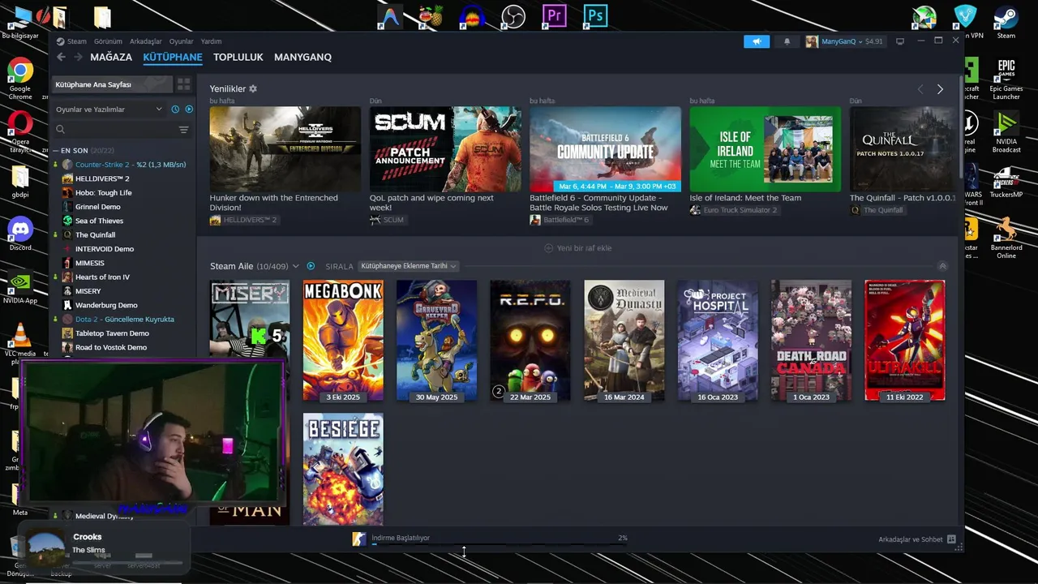This screenshot has width=1038, height=584.
Task: Open the Oyunlar menu
Action: pos(181,41)
